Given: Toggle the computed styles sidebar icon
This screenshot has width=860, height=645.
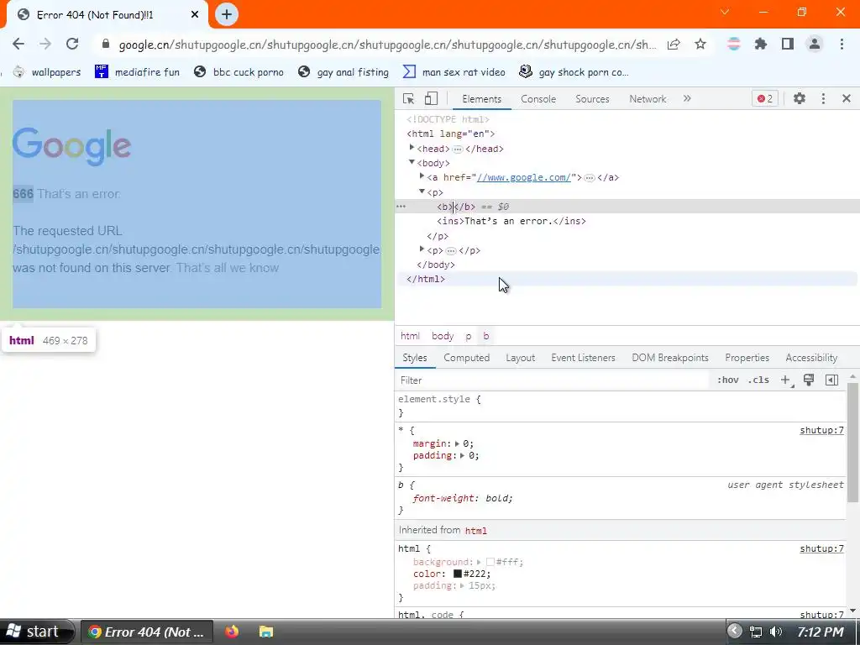Looking at the screenshot, I should coord(831,380).
